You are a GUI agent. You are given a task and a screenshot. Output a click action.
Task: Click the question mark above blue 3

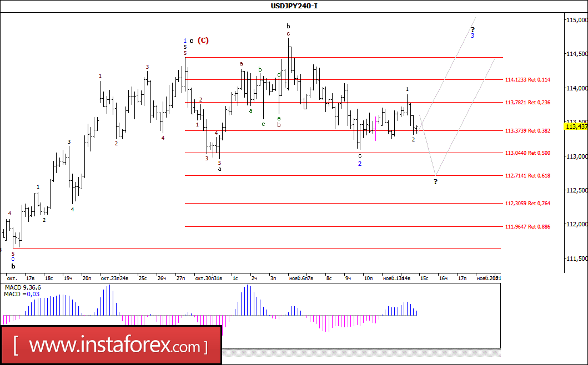[473, 29]
